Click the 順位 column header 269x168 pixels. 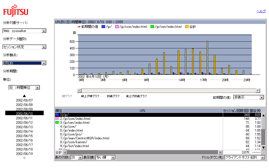pyautogui.click(x=58, y=111)
